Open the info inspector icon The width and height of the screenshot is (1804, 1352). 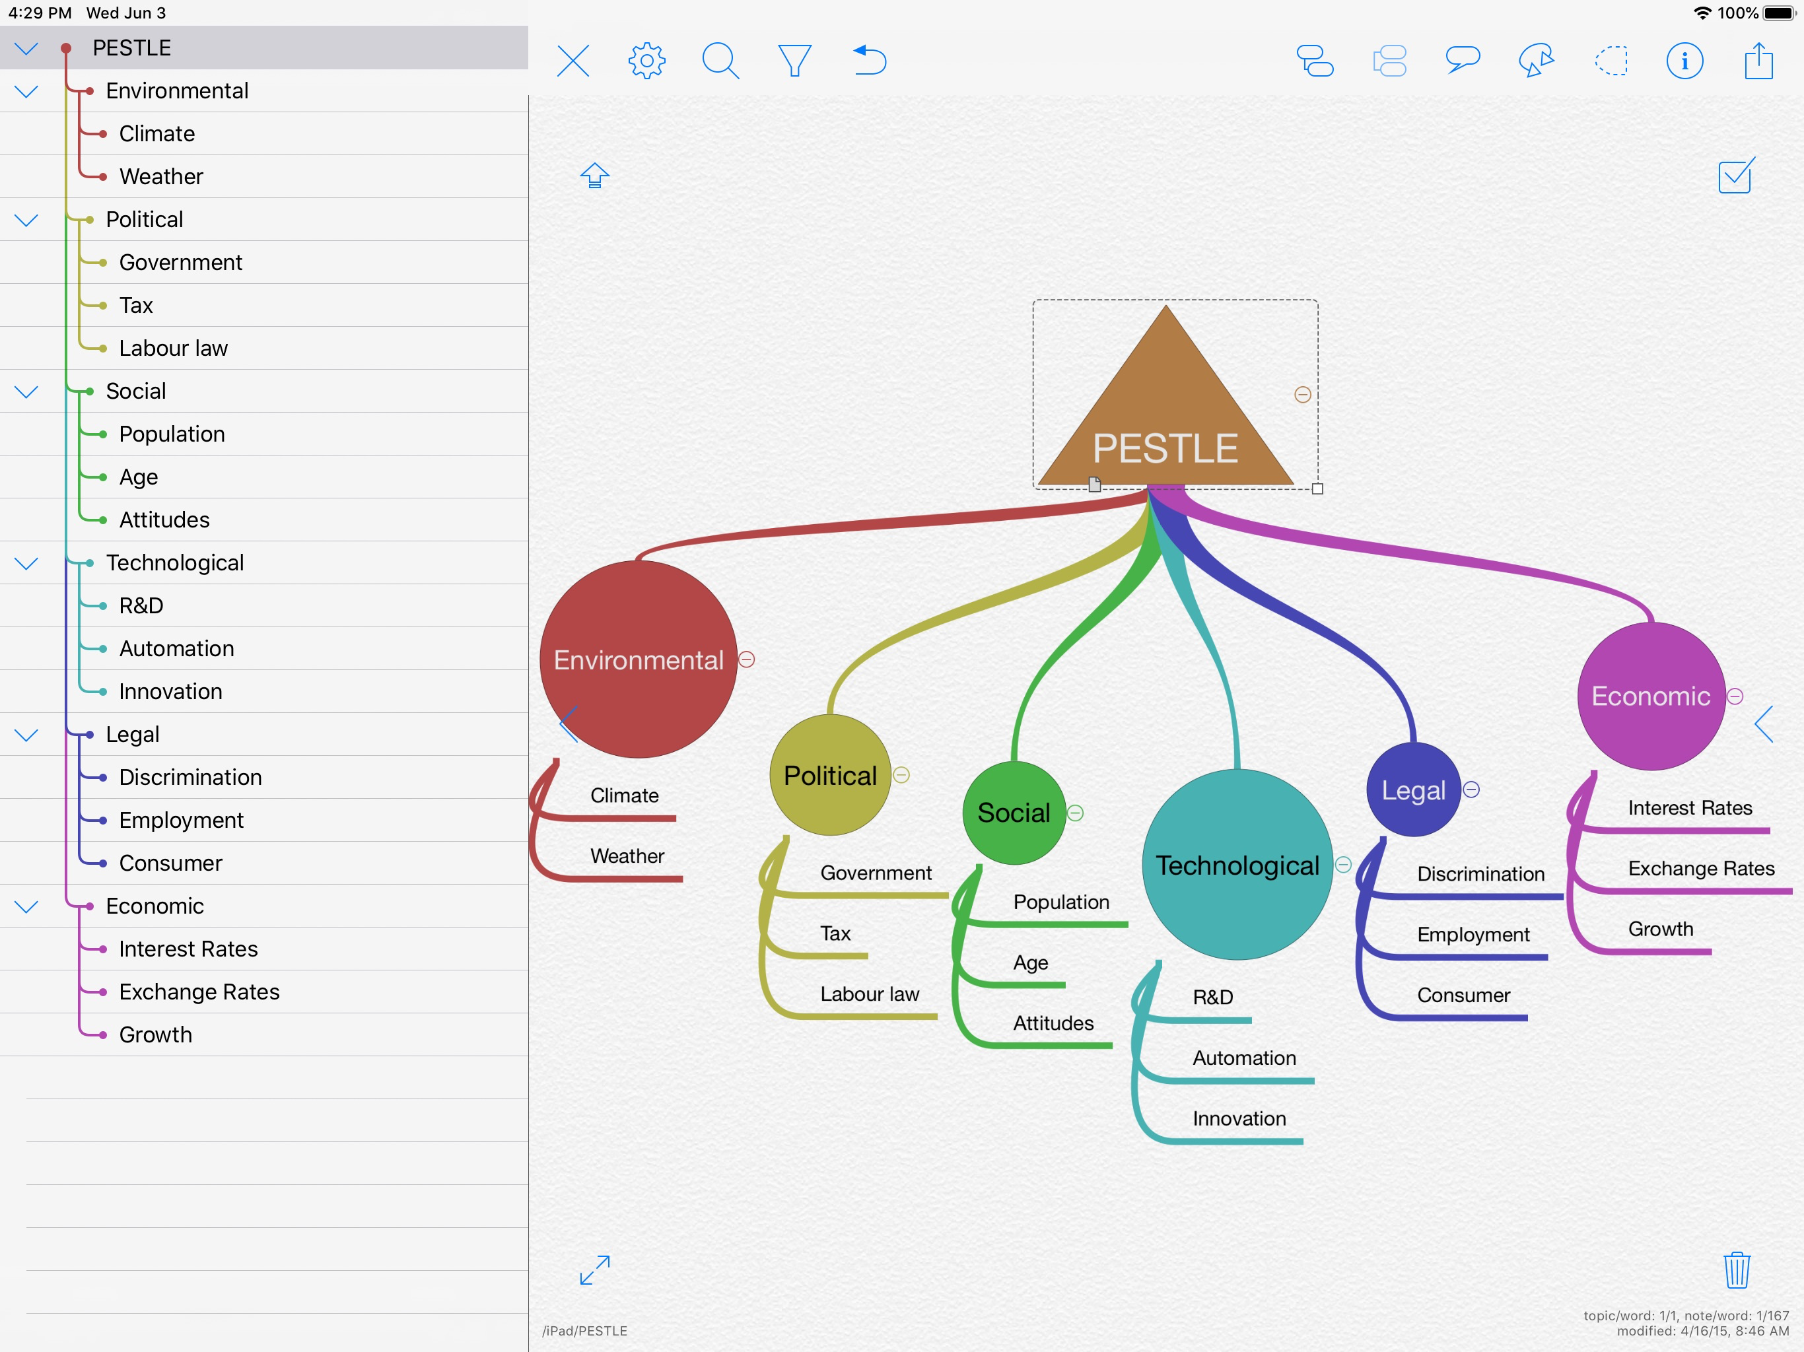click(x=1684, y=61)
